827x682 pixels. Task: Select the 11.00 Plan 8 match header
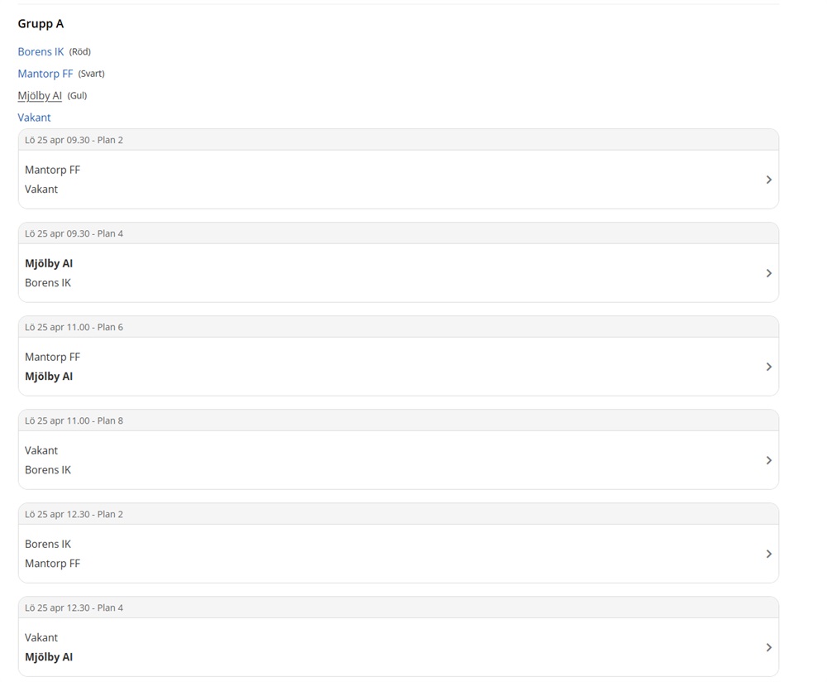[x=74, y=420]
